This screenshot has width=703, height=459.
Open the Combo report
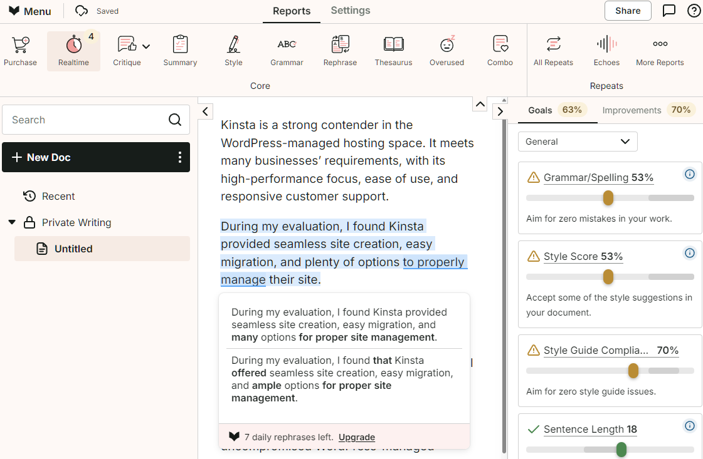[500, 51]
